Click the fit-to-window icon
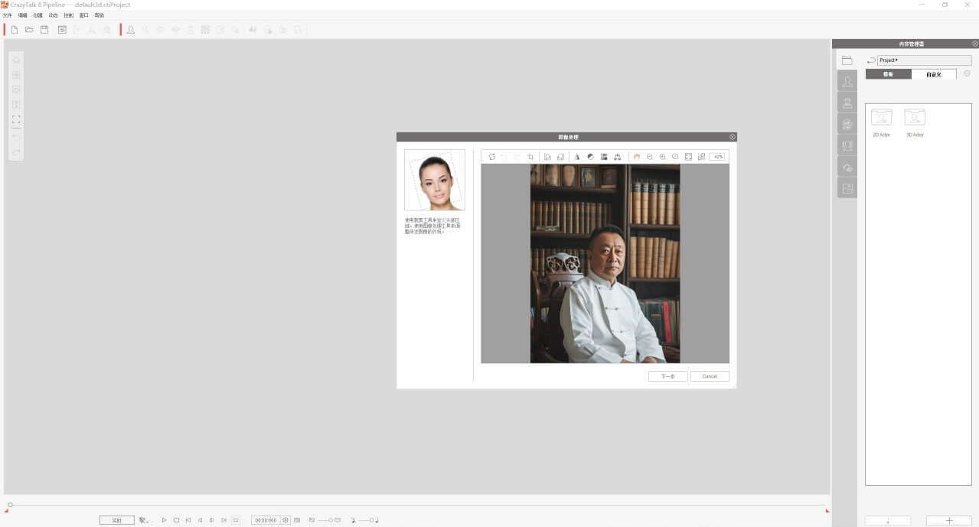The image size is (979, 527). coord(688,157)
